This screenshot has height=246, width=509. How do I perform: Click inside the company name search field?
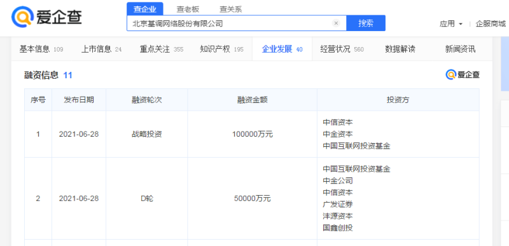coord(230,23)
